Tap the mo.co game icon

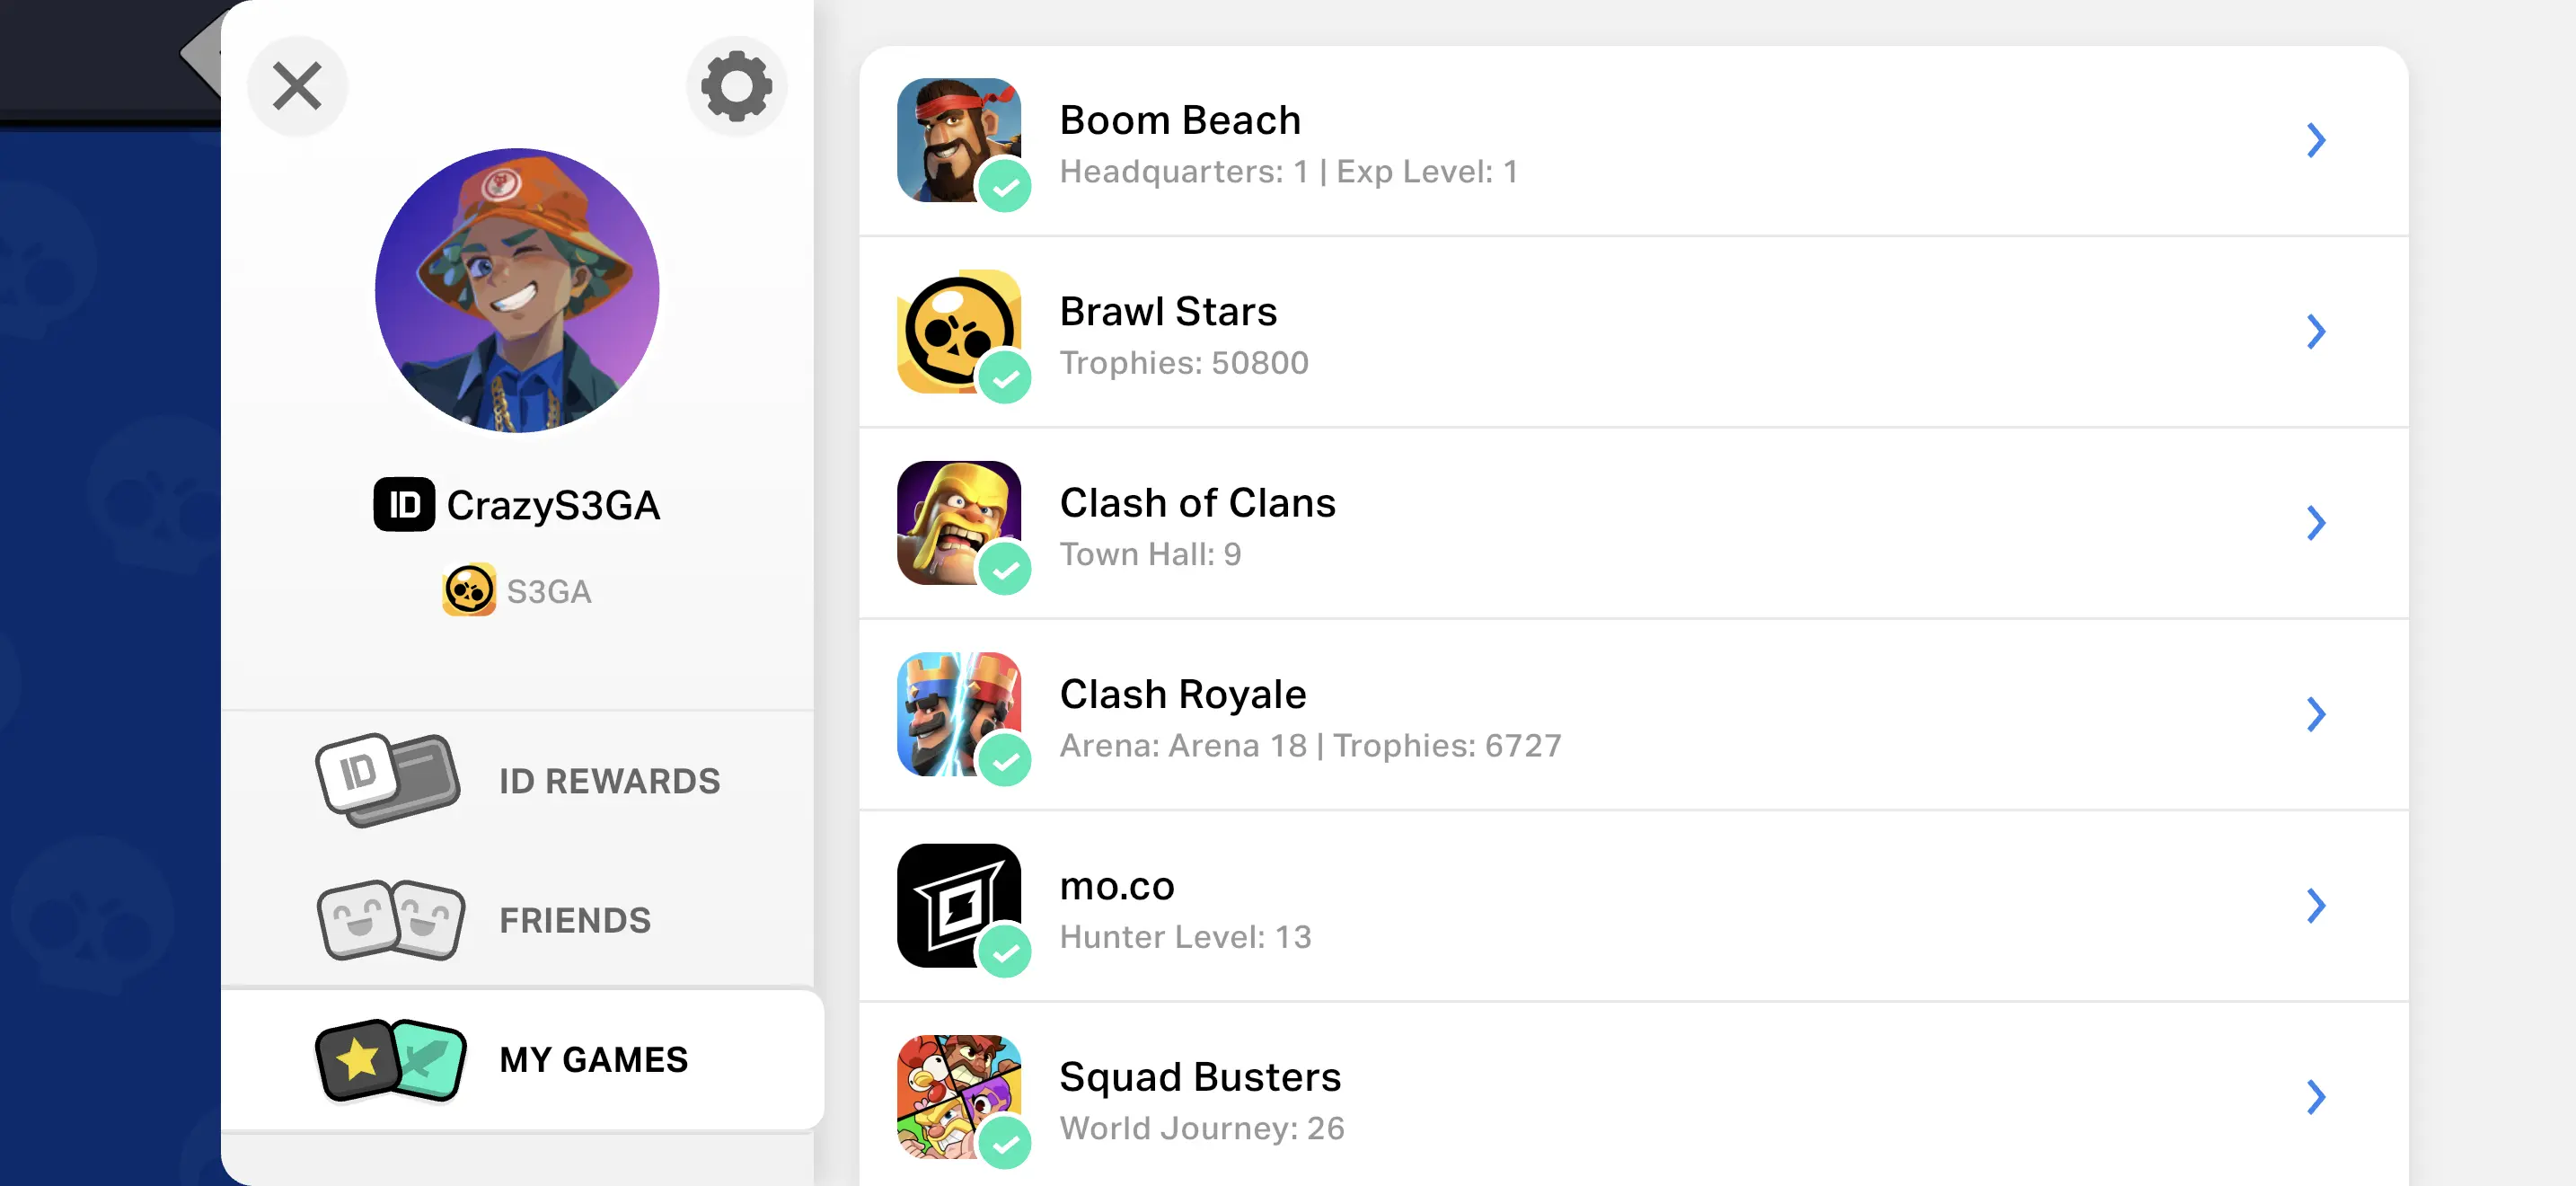pos(958,905)
